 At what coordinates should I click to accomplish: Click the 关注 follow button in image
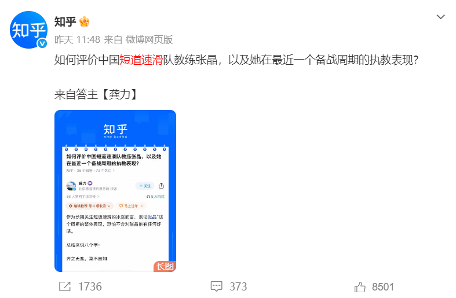[144, 186]
